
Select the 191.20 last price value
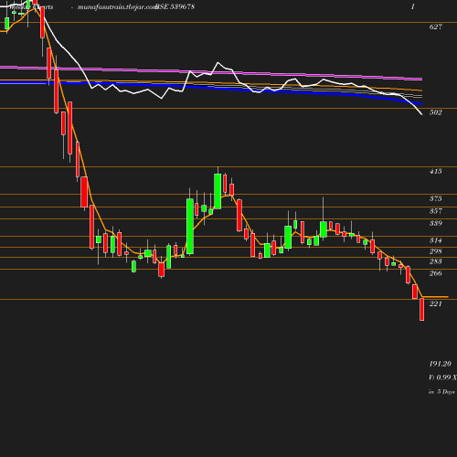tap(441, 364)
